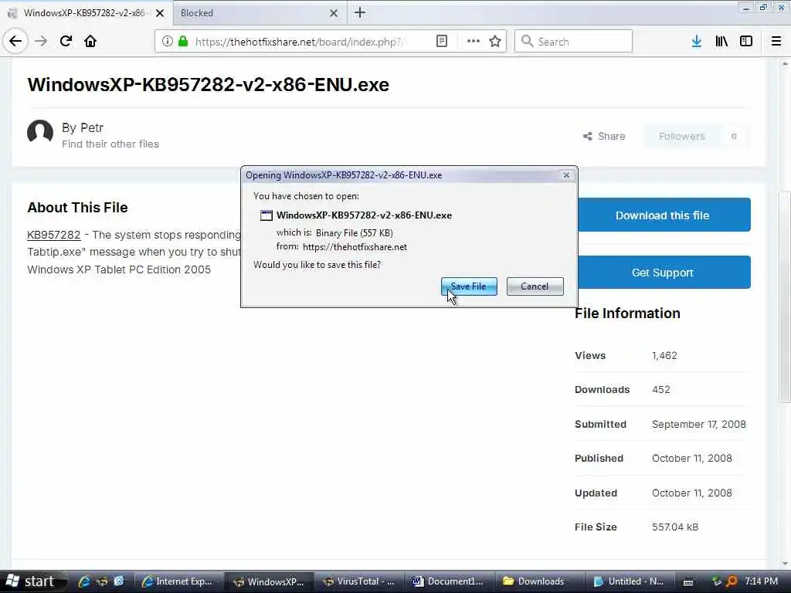Open the Windows start menu
This screenshot has height=593, width=791.
34,581
